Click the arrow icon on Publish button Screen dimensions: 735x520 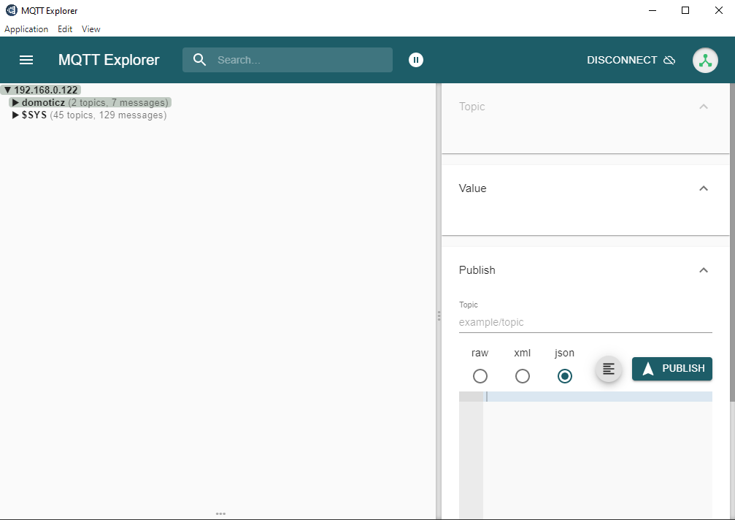(648, 369)
